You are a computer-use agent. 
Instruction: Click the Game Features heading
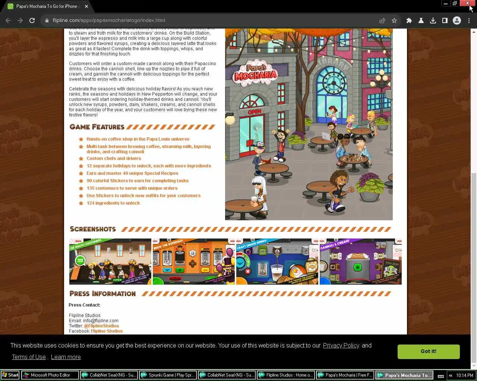tap(97, 127)
